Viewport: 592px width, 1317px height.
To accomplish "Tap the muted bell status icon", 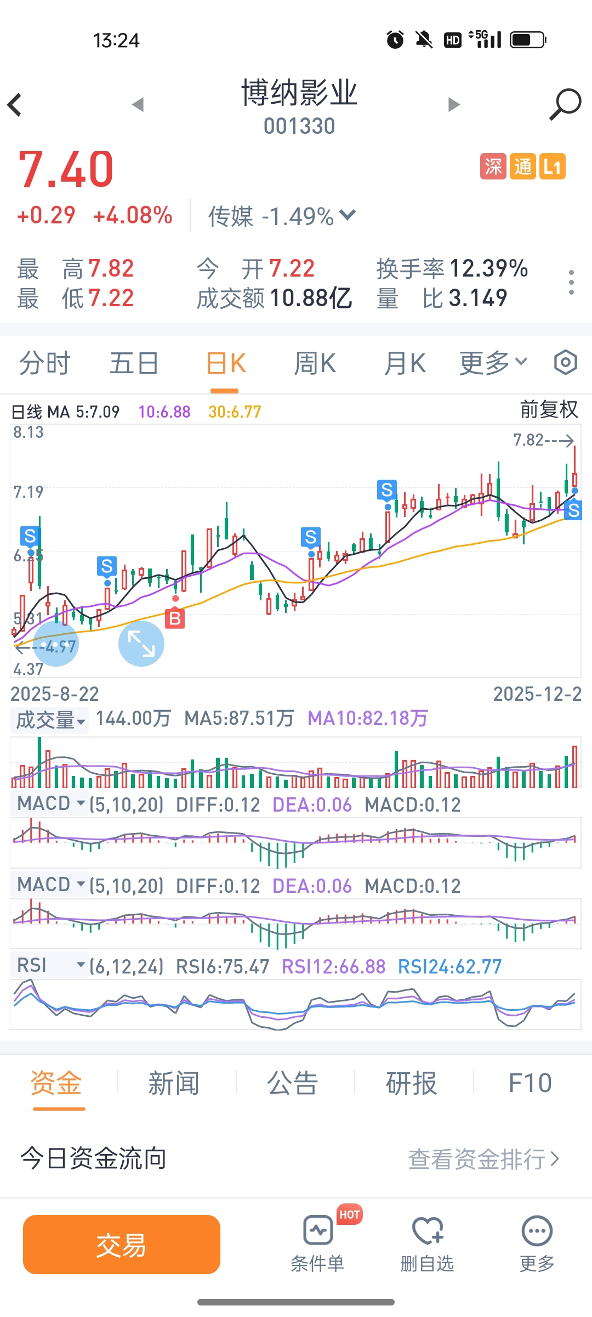I will click(x=424, y=40).
